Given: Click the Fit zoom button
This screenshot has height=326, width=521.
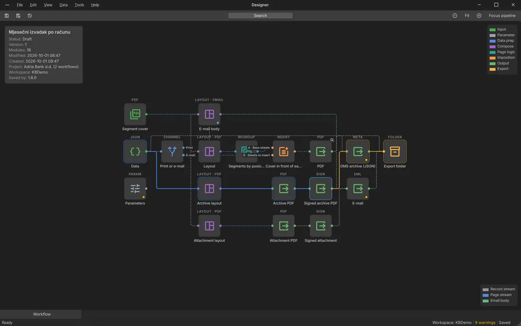Looking at the screenshot, I should coord(467,16).
